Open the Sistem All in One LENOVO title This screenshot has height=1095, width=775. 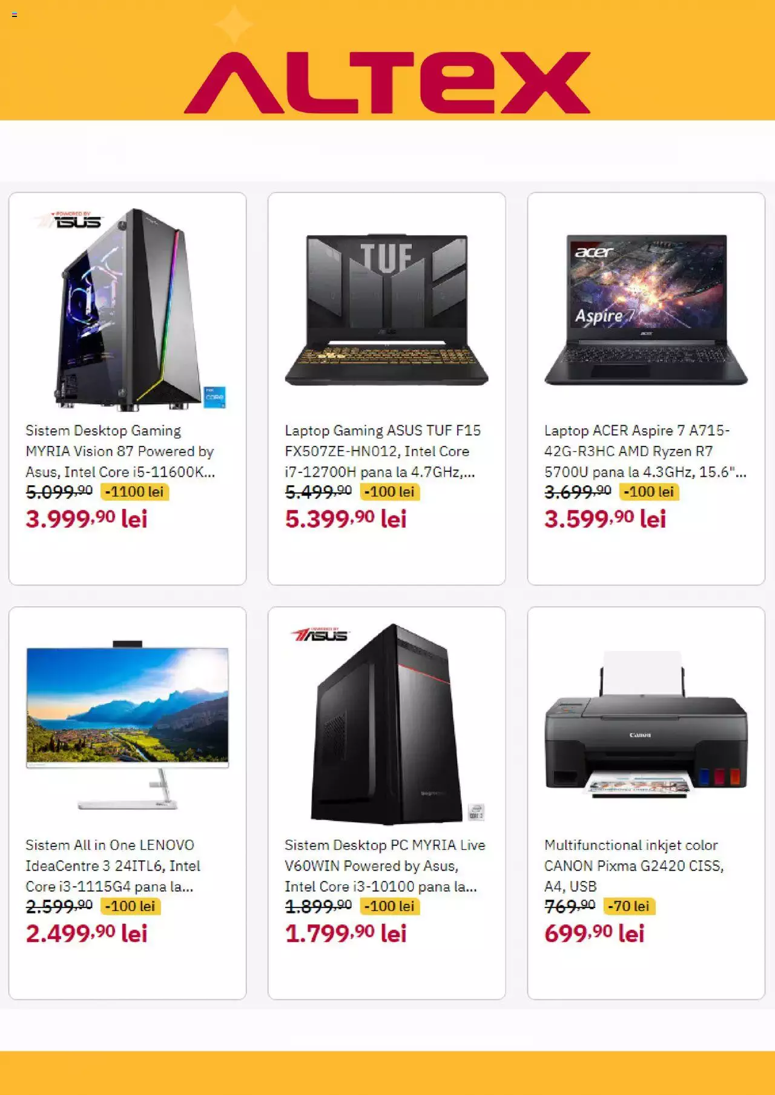(x=113, y=866)
